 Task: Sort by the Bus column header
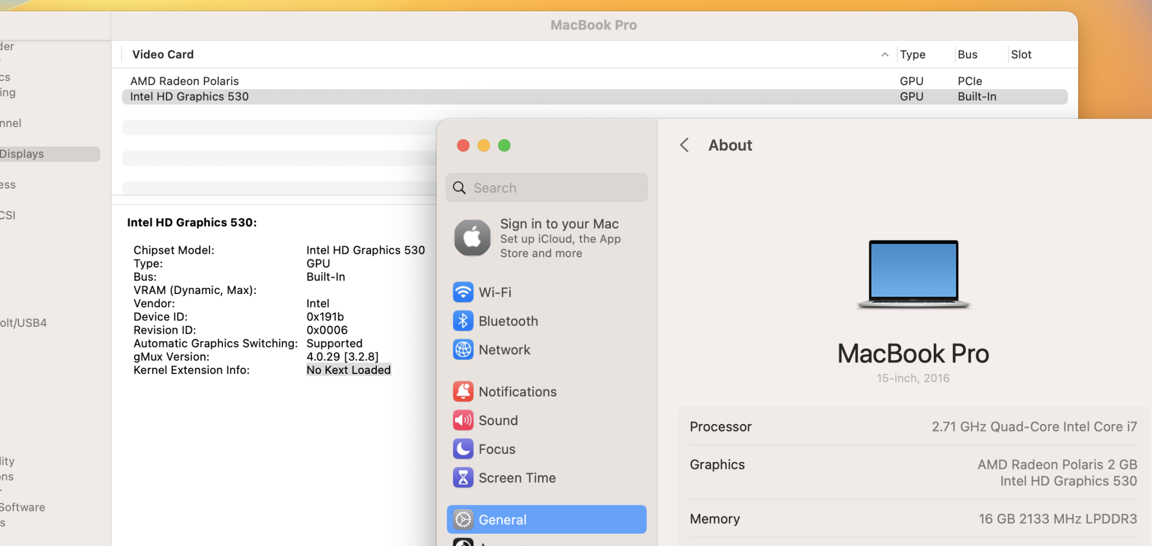[x=968, y=55]
